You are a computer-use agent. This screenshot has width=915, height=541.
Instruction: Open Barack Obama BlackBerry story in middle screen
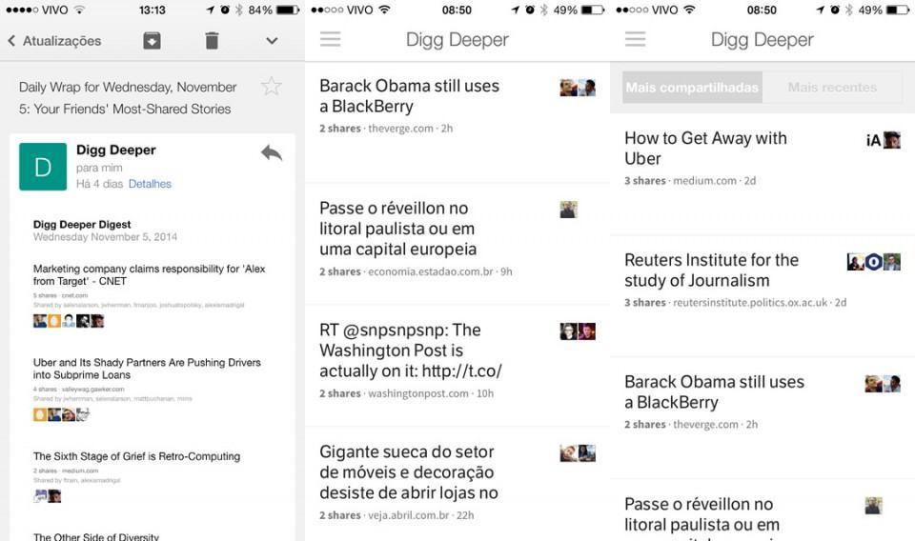coord(409,96)
